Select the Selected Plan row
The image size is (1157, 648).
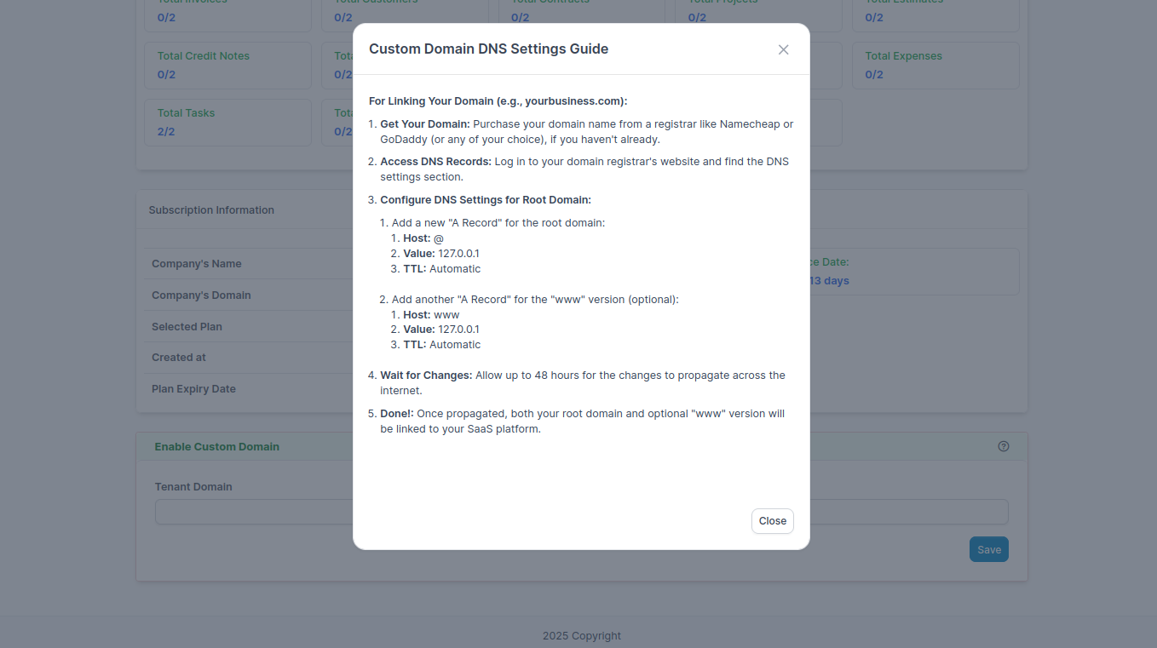pyautogui.click(x=187, y=326)
